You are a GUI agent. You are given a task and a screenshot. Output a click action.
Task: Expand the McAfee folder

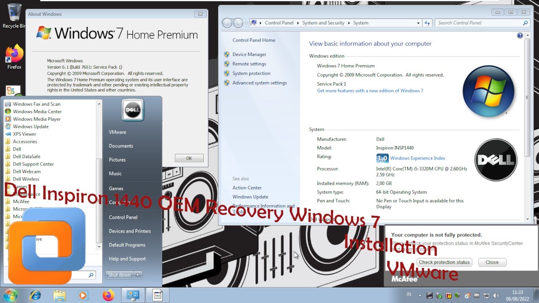tap(21, 202)
